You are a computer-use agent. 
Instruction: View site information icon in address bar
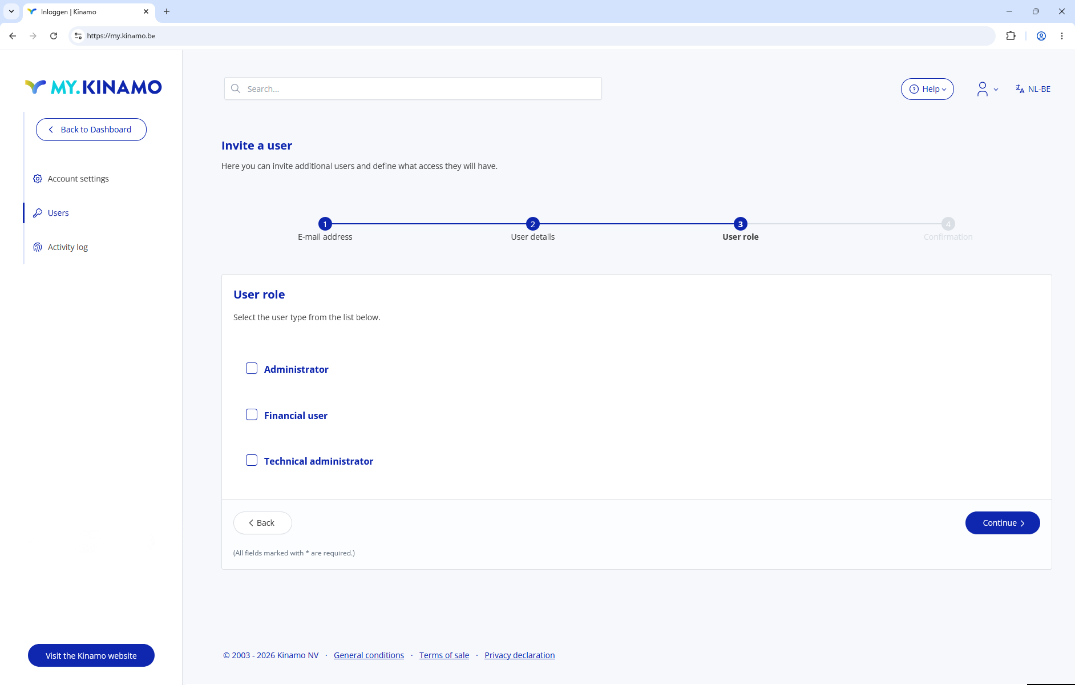pyautogui.click(x=78, y=36)
